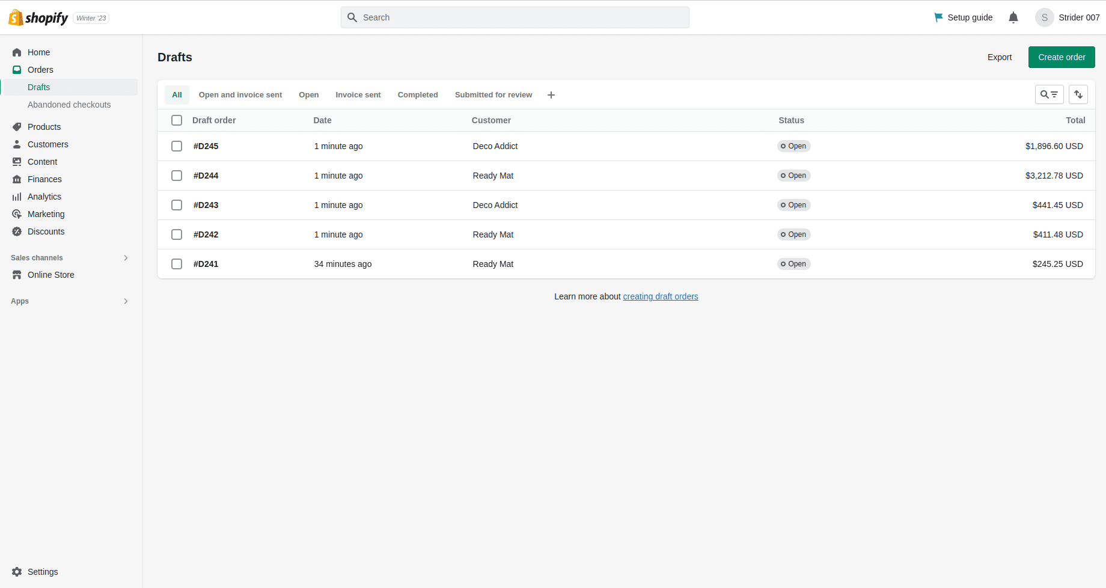Switch to Open and invoice sent tab
This screenshot has height=588, width=1106.
tap(240, 95)
